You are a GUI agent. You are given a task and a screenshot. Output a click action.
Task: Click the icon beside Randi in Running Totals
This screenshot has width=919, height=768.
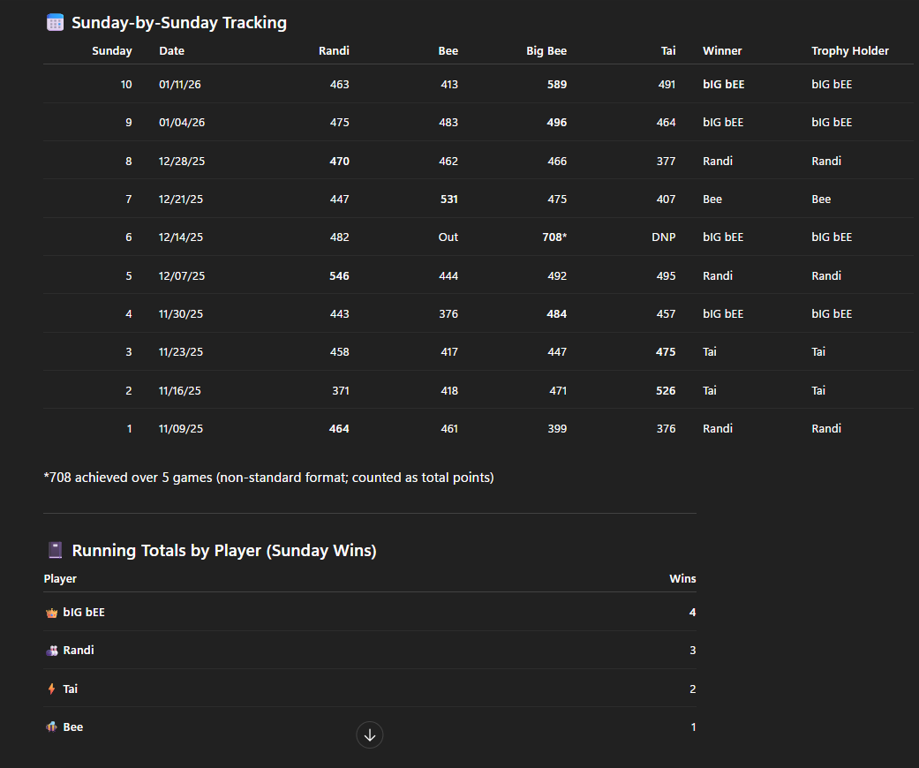[51, 651]
